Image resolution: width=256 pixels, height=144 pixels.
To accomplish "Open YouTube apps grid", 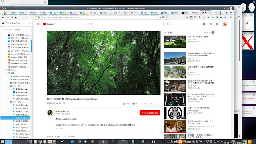I will tap(211, 24).
